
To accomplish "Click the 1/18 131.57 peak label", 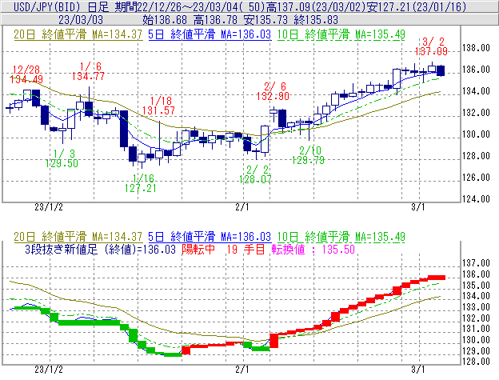I will pos(158,106).
